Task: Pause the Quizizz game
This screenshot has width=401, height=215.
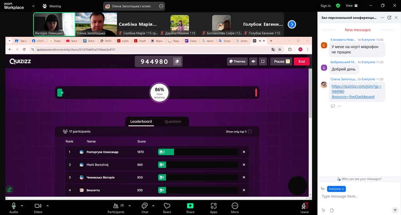Action: point(282,62)
